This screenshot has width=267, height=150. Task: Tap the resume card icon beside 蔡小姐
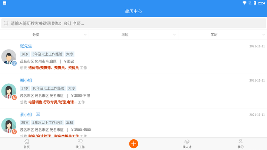(38, 114)
